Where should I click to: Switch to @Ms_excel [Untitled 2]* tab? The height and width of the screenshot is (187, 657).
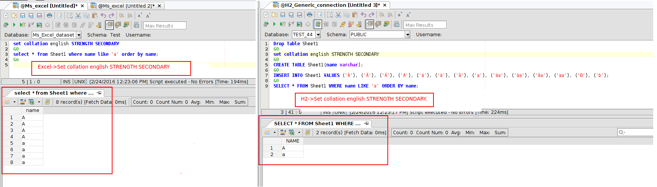pos(126,6)
